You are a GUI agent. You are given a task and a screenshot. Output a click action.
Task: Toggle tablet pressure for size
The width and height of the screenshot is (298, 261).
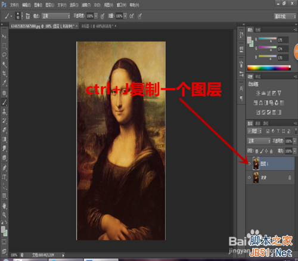pyautogui.click(x=140, y=16)
